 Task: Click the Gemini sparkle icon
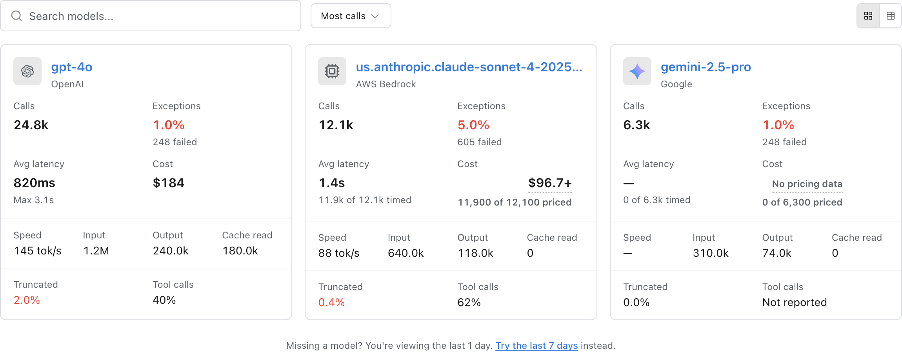tap(637, 71)
